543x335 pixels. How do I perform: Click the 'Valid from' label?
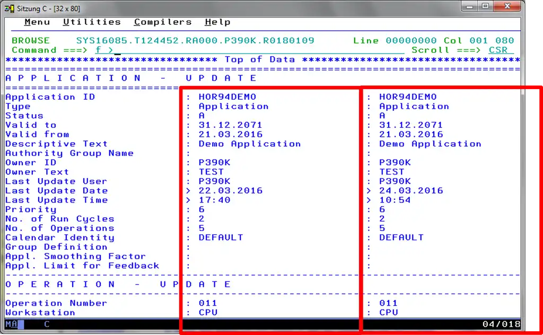[37, 134]
